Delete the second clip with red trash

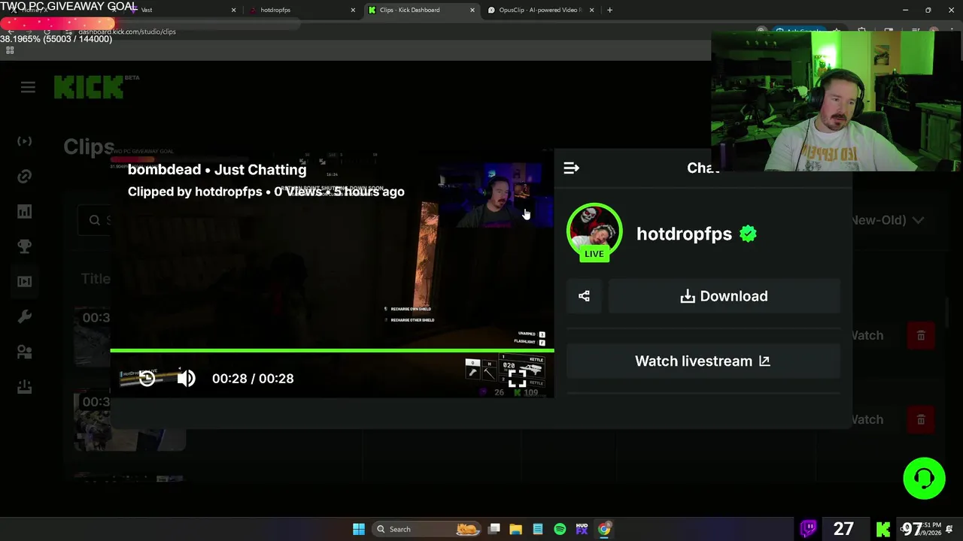click(x=921, y=419)
